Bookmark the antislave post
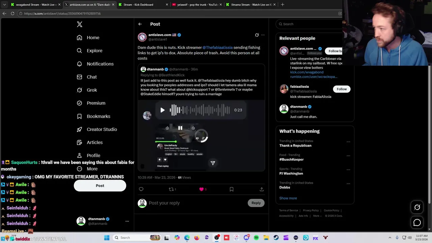The height and width of the screenshot is (243, 432). [232, 189]
